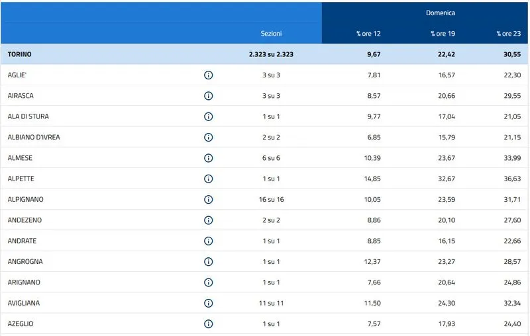Image resolution: width=530 pixels, height=336 pixels.
Task: Open ANGROGNA info icon
Action: point(208,261)
